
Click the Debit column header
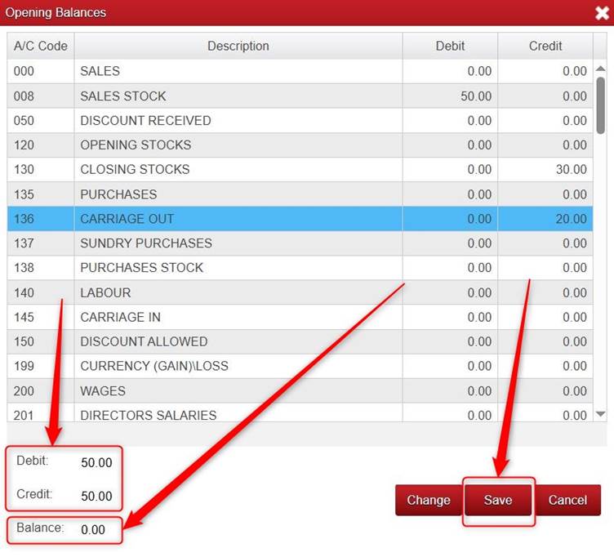450,46
